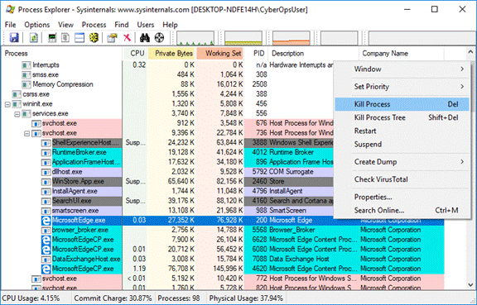Open the System Information toolbar icon
Image resolution: width=477 pixels, height=305 pixels.
[52, 38]
